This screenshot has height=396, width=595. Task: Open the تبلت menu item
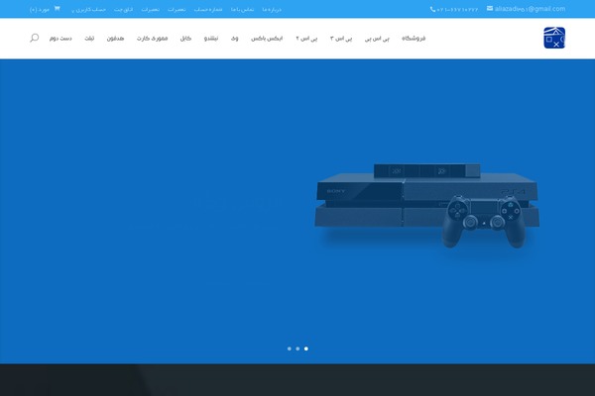[89, 39]
